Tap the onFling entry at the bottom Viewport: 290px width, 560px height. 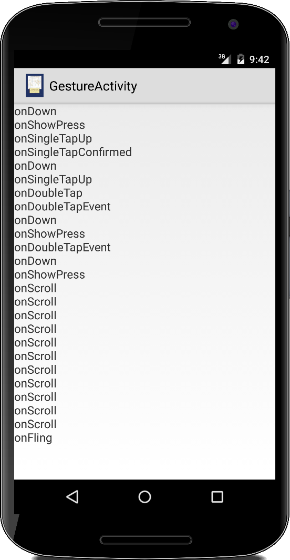click(x=33, y=438)
